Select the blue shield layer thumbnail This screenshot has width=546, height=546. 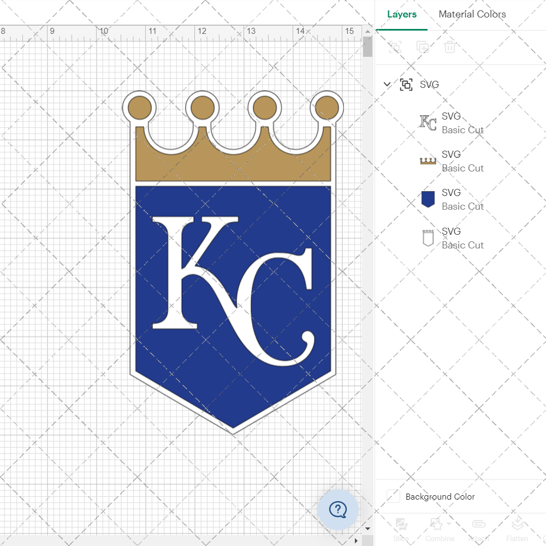coord(428,199)
